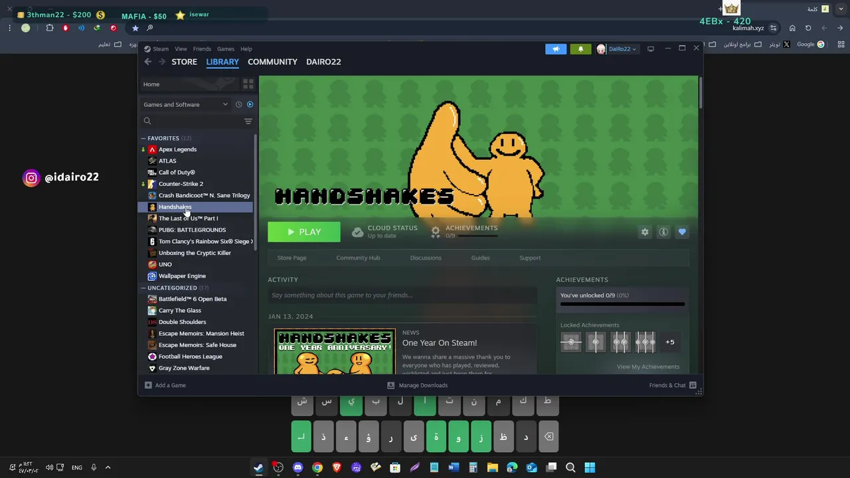Open the Support link
The width and height of the screenshot is (850, 478).
pyautogui.click(x=530, y=258)
